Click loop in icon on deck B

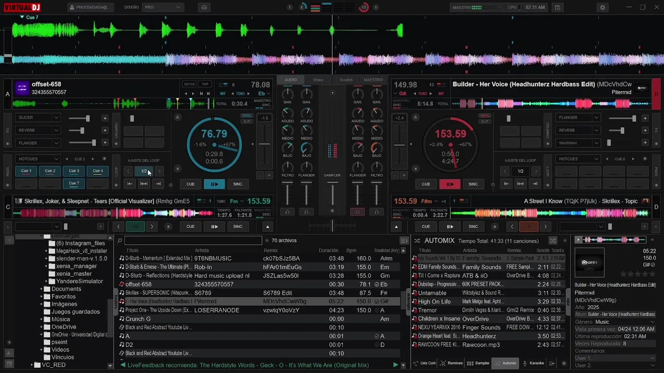pos(506,183)
